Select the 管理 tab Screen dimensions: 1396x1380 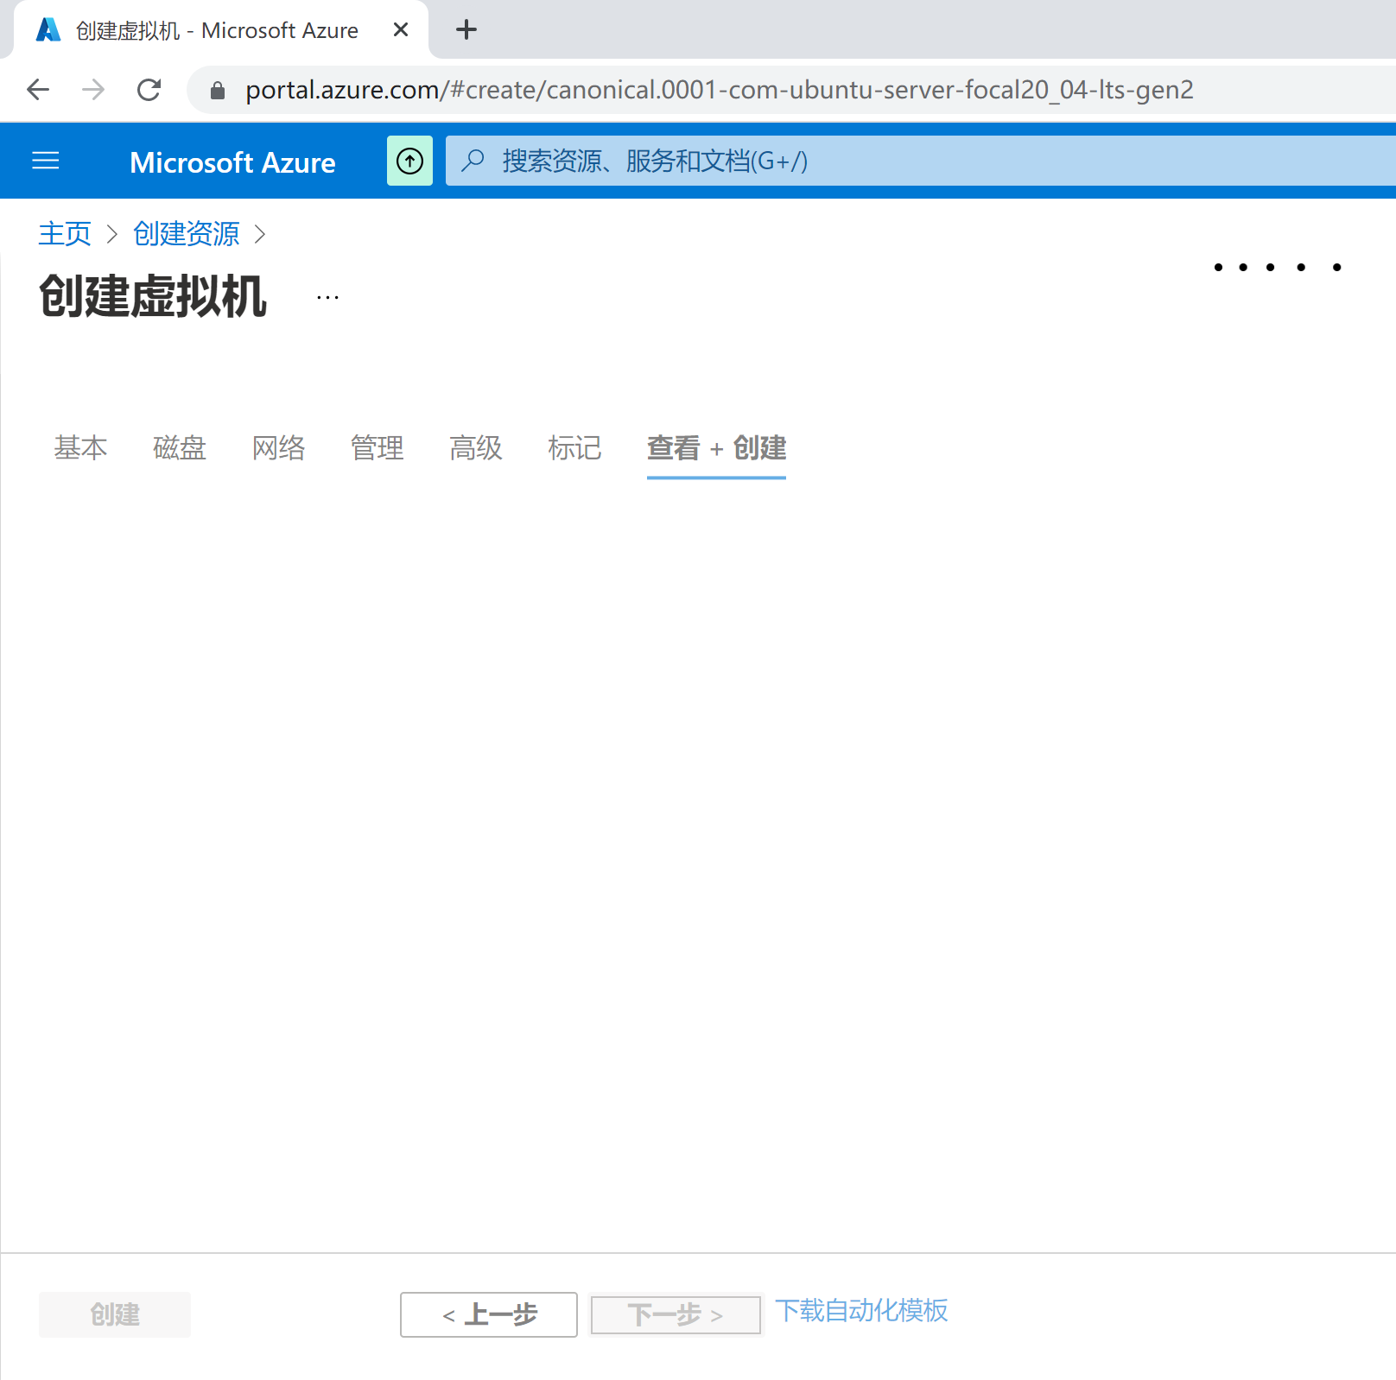(377, 447)
